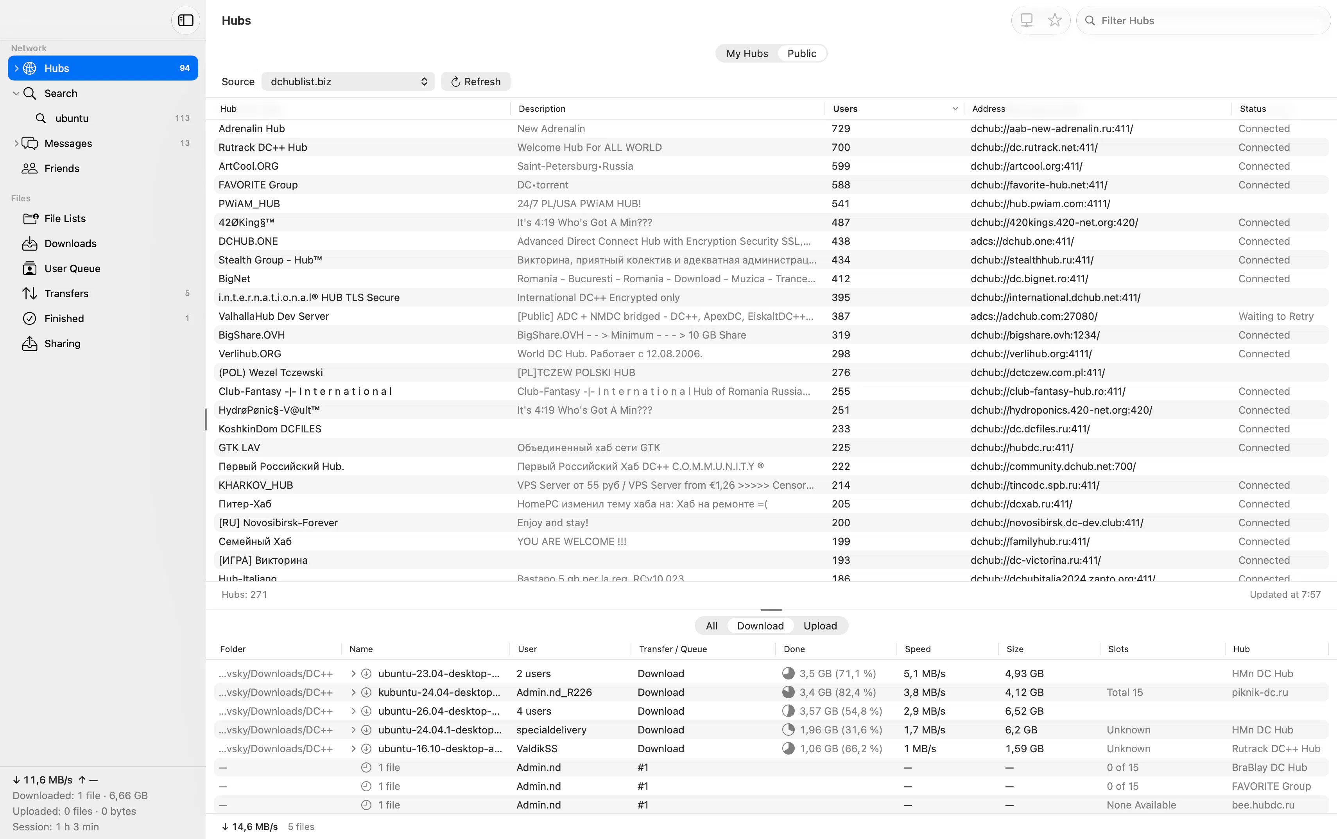This screenshot has width=1337, height=839.
Task: Open User Queue icon in sidebar
Action: coord(30,269)
